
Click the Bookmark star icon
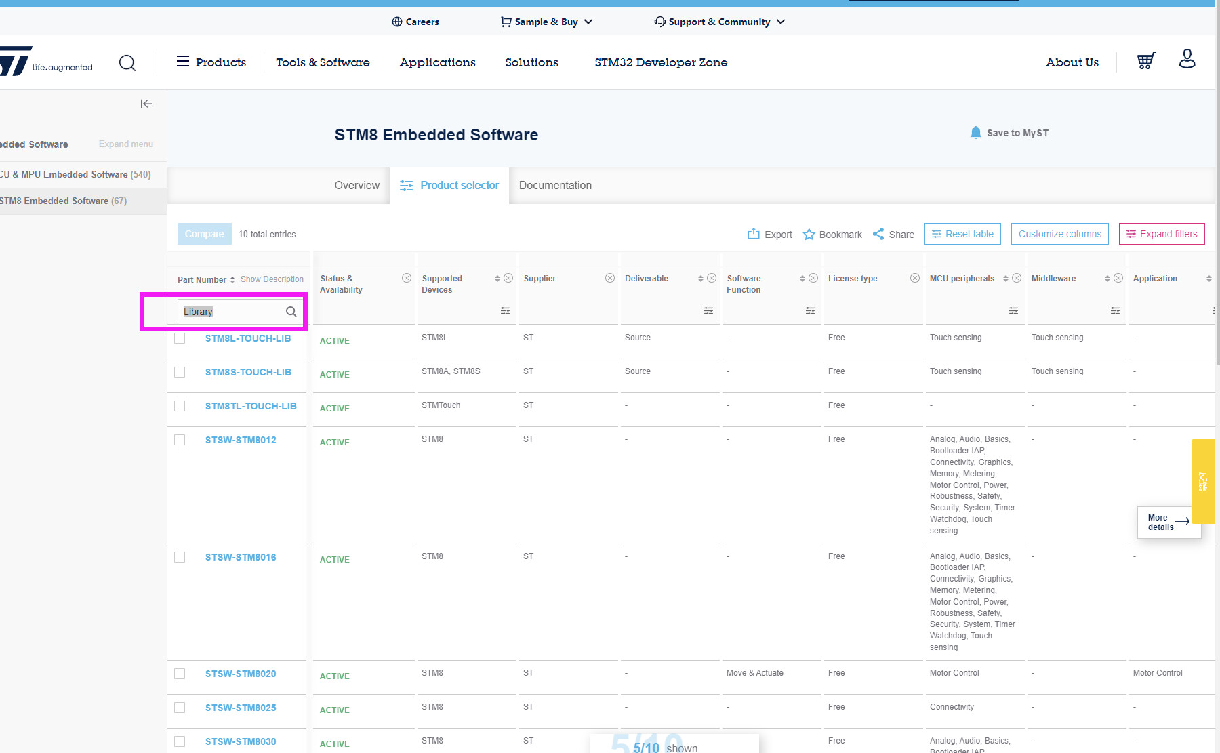click(809, 235)
